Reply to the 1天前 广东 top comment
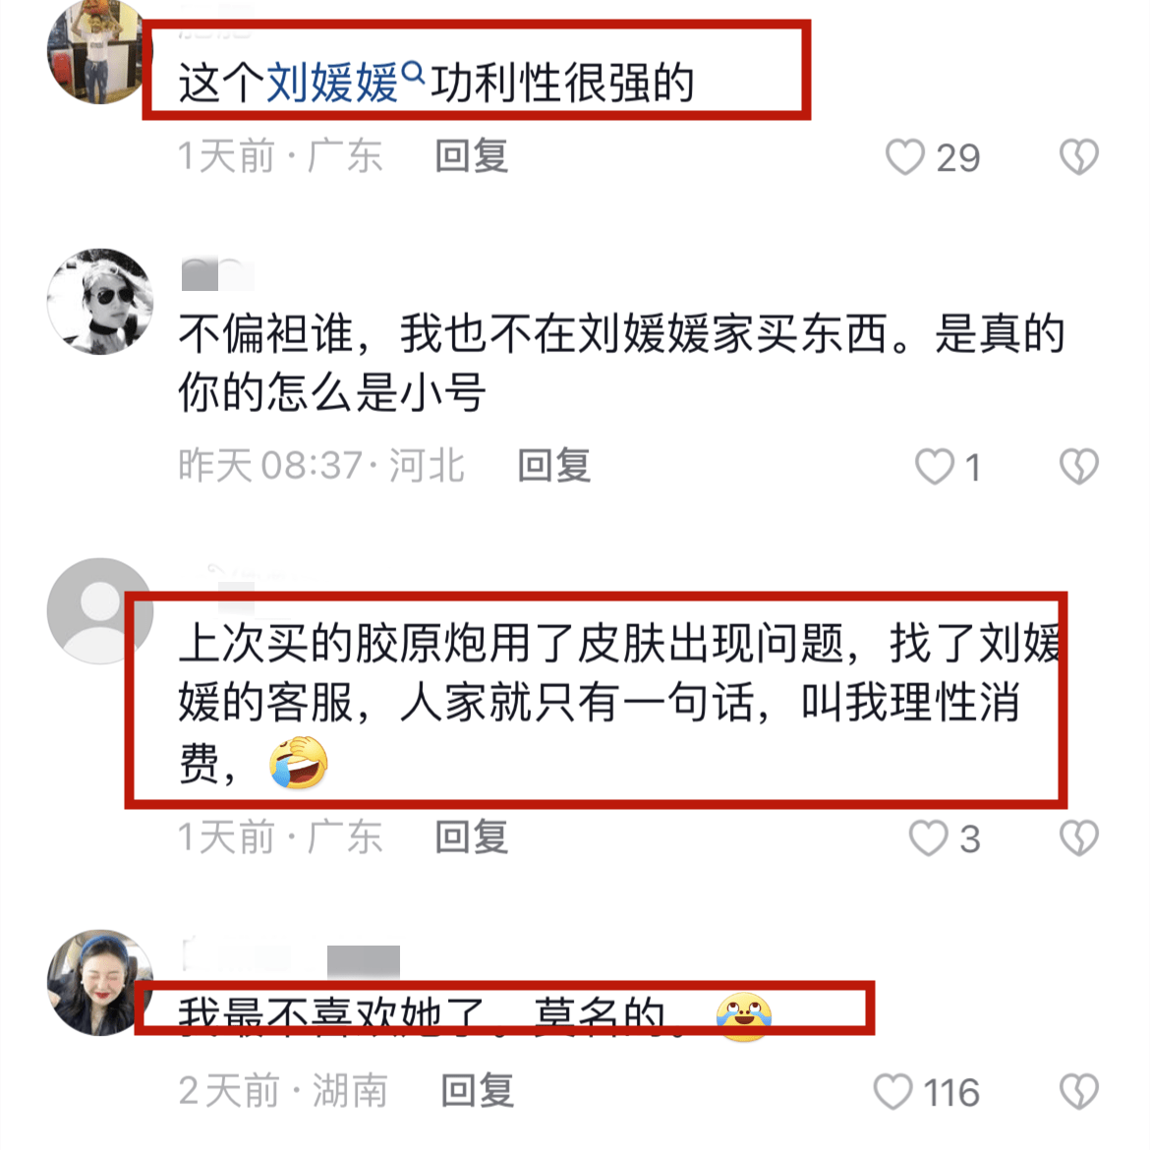 tap(471, 156)
